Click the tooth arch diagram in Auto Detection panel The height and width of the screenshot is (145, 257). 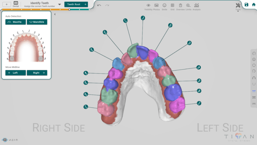tap(26, 46)
